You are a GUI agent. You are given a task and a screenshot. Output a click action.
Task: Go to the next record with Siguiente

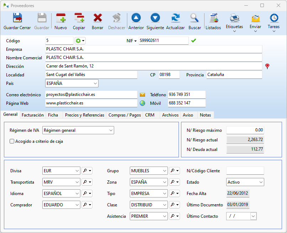point(155,21)
